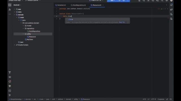The image size is (181, 101).
Task: Open the Git version control tool window
Action: [x=10, y=95]
